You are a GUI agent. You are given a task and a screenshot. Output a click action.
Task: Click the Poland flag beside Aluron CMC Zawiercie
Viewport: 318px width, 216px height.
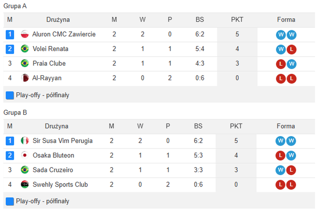click(x=25, y=34)
